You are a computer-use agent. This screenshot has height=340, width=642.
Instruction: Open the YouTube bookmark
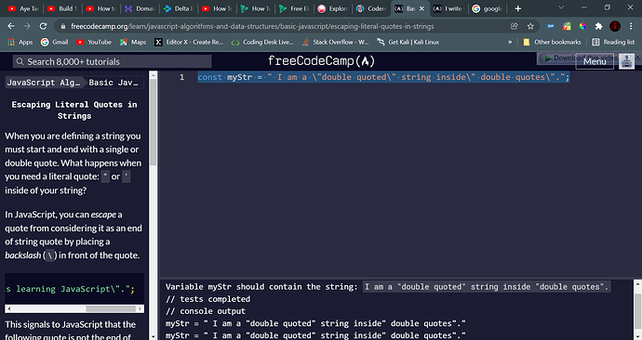tap(94, 42)
